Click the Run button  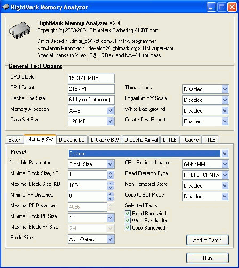(207, 258)
